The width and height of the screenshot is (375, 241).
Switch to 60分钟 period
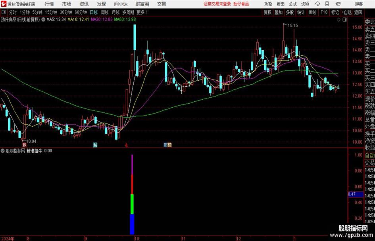click(81, 12)
